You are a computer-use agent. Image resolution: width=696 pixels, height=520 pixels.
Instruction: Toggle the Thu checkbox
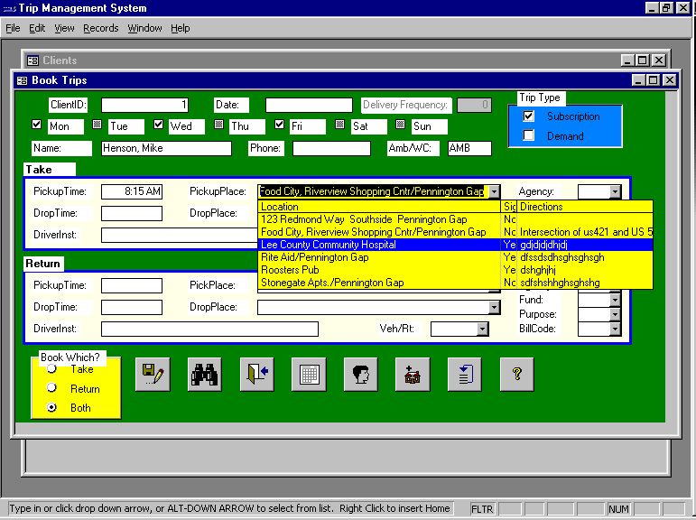(x=218, y=125)
